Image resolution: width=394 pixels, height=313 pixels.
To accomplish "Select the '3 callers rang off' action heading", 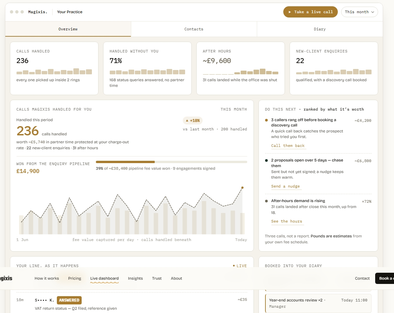I will pyautogui.click(x=303, y=122).
